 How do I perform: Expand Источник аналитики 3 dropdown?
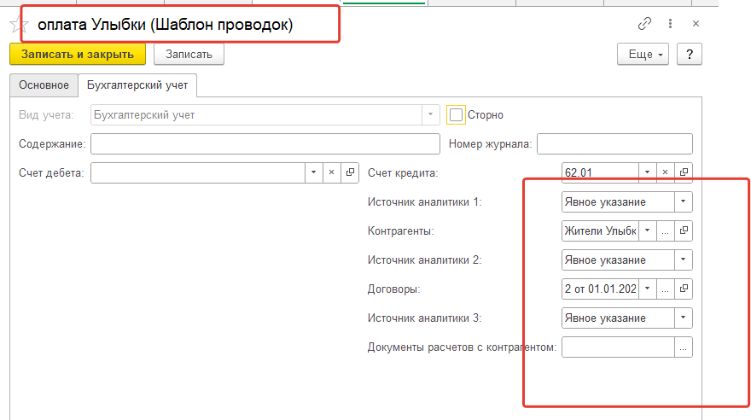coord(684,318)
